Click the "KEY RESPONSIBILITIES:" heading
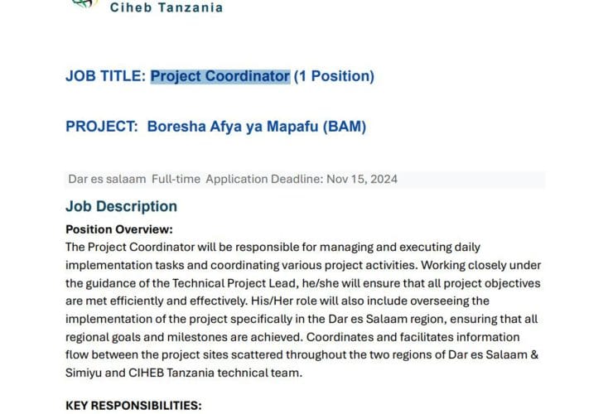 click(132, 407)
